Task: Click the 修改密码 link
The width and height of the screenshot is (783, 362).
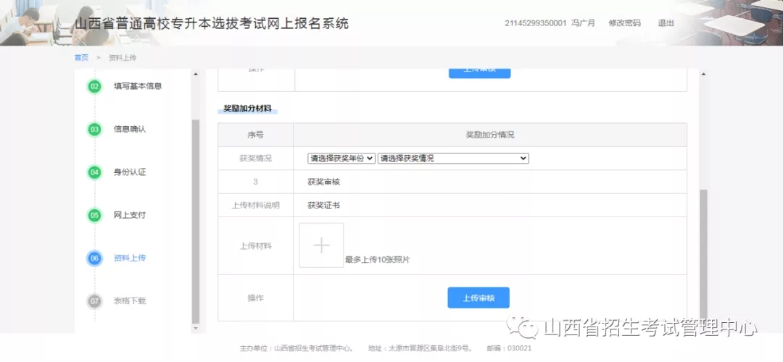Action: 624,23
